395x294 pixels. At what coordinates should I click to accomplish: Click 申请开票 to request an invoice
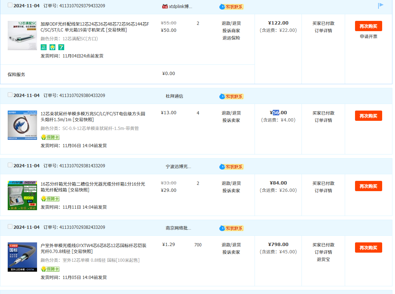368,37
